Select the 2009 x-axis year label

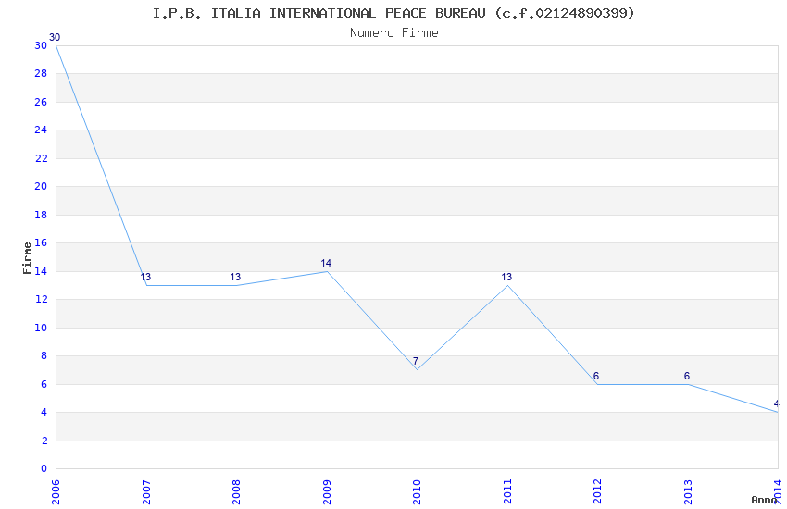coord(326,492)
